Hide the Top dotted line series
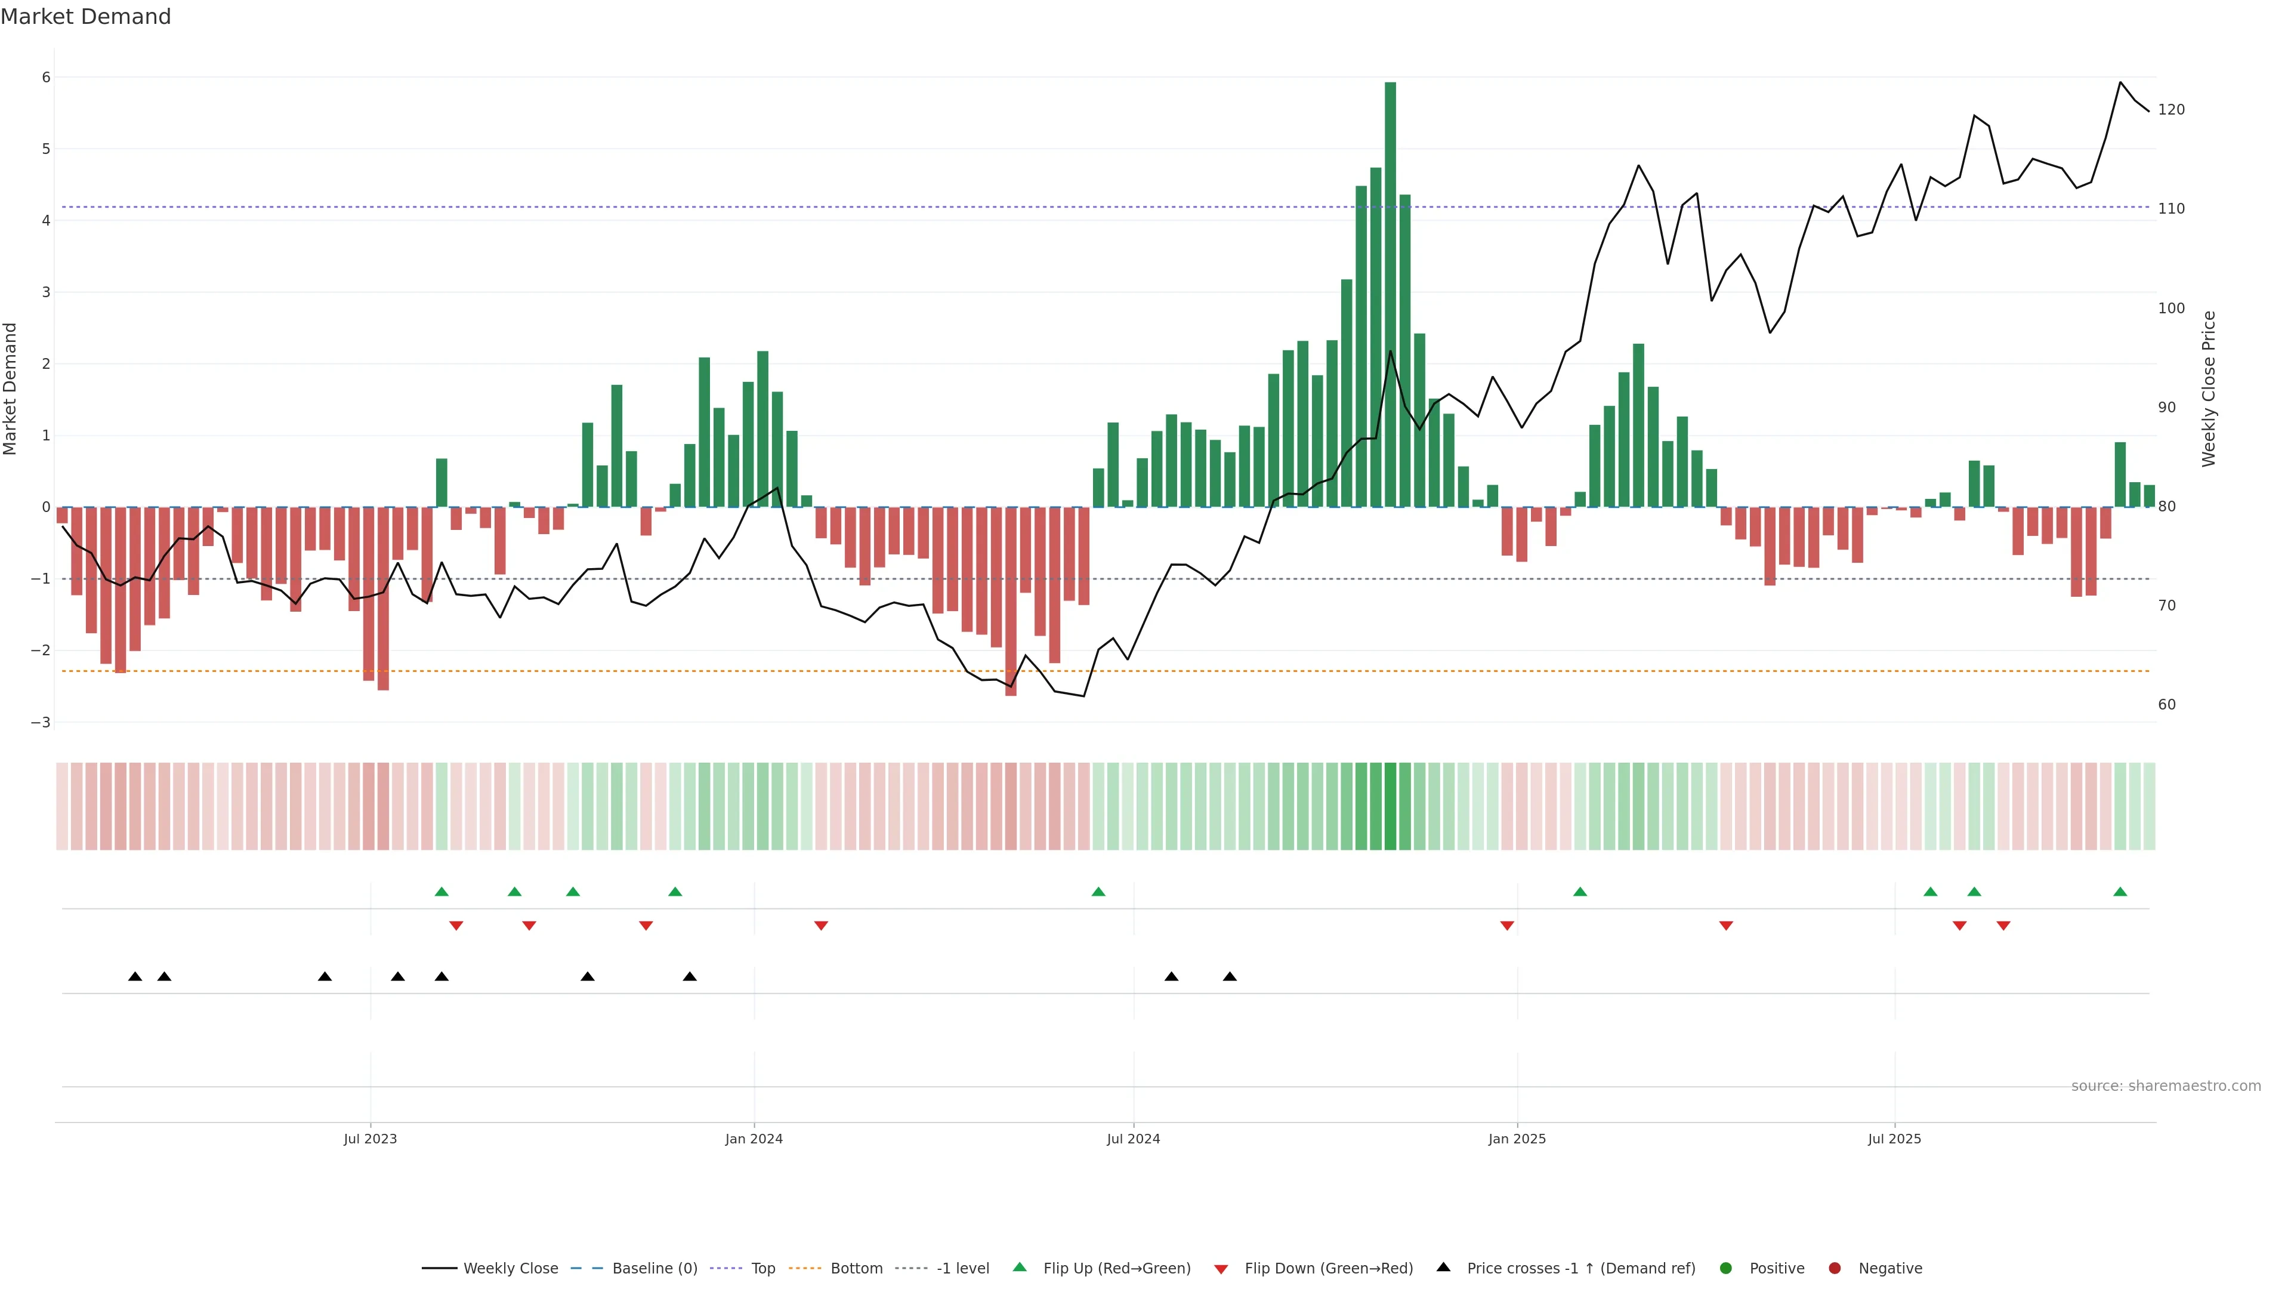Screen dimensions: 2291x1289 (762, 1269)
